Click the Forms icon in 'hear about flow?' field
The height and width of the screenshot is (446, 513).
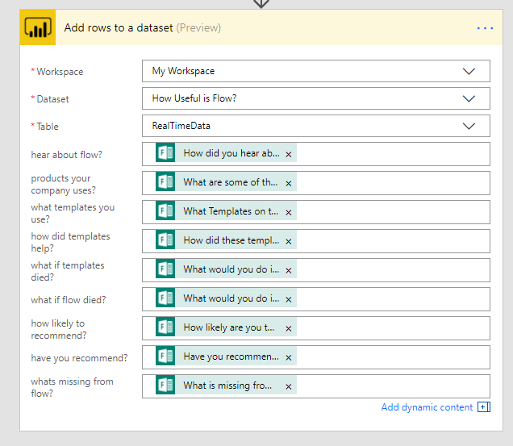click(x=165, y=153)
